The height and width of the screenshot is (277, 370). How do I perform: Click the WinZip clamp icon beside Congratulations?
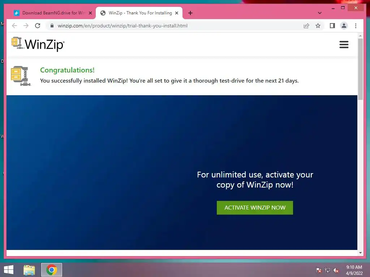(21, 76)
